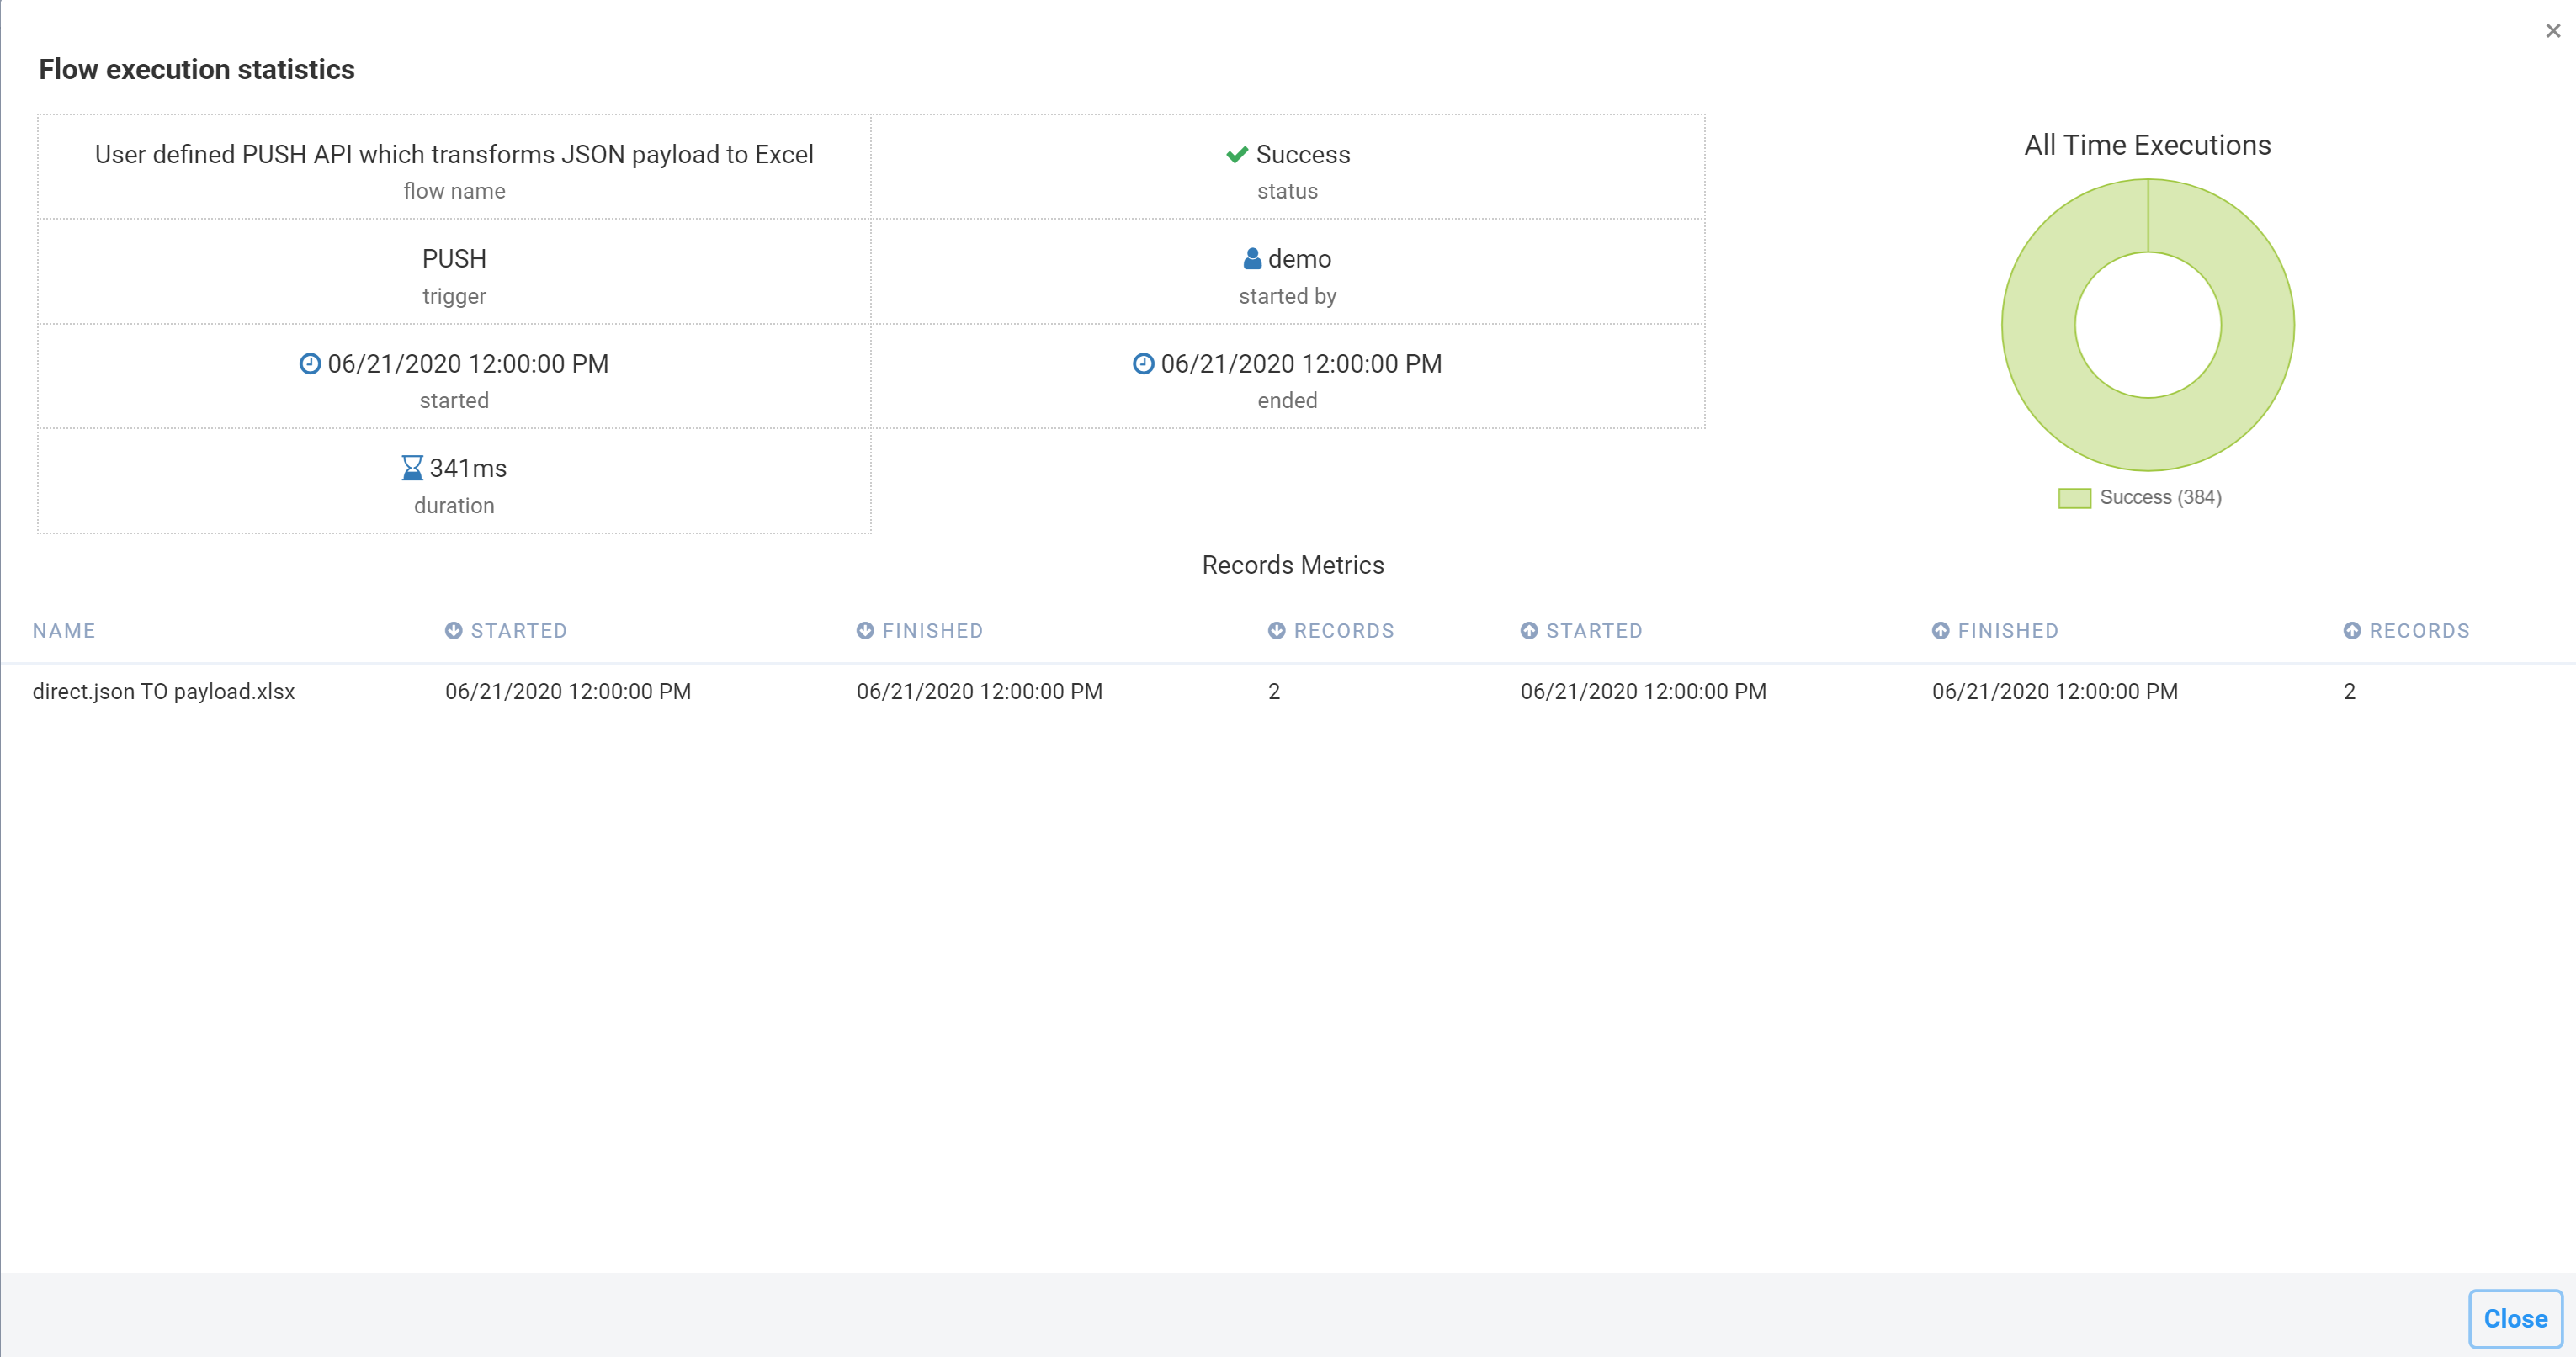Click the clock icon next to the ended timestamp

coord(1143,363)
